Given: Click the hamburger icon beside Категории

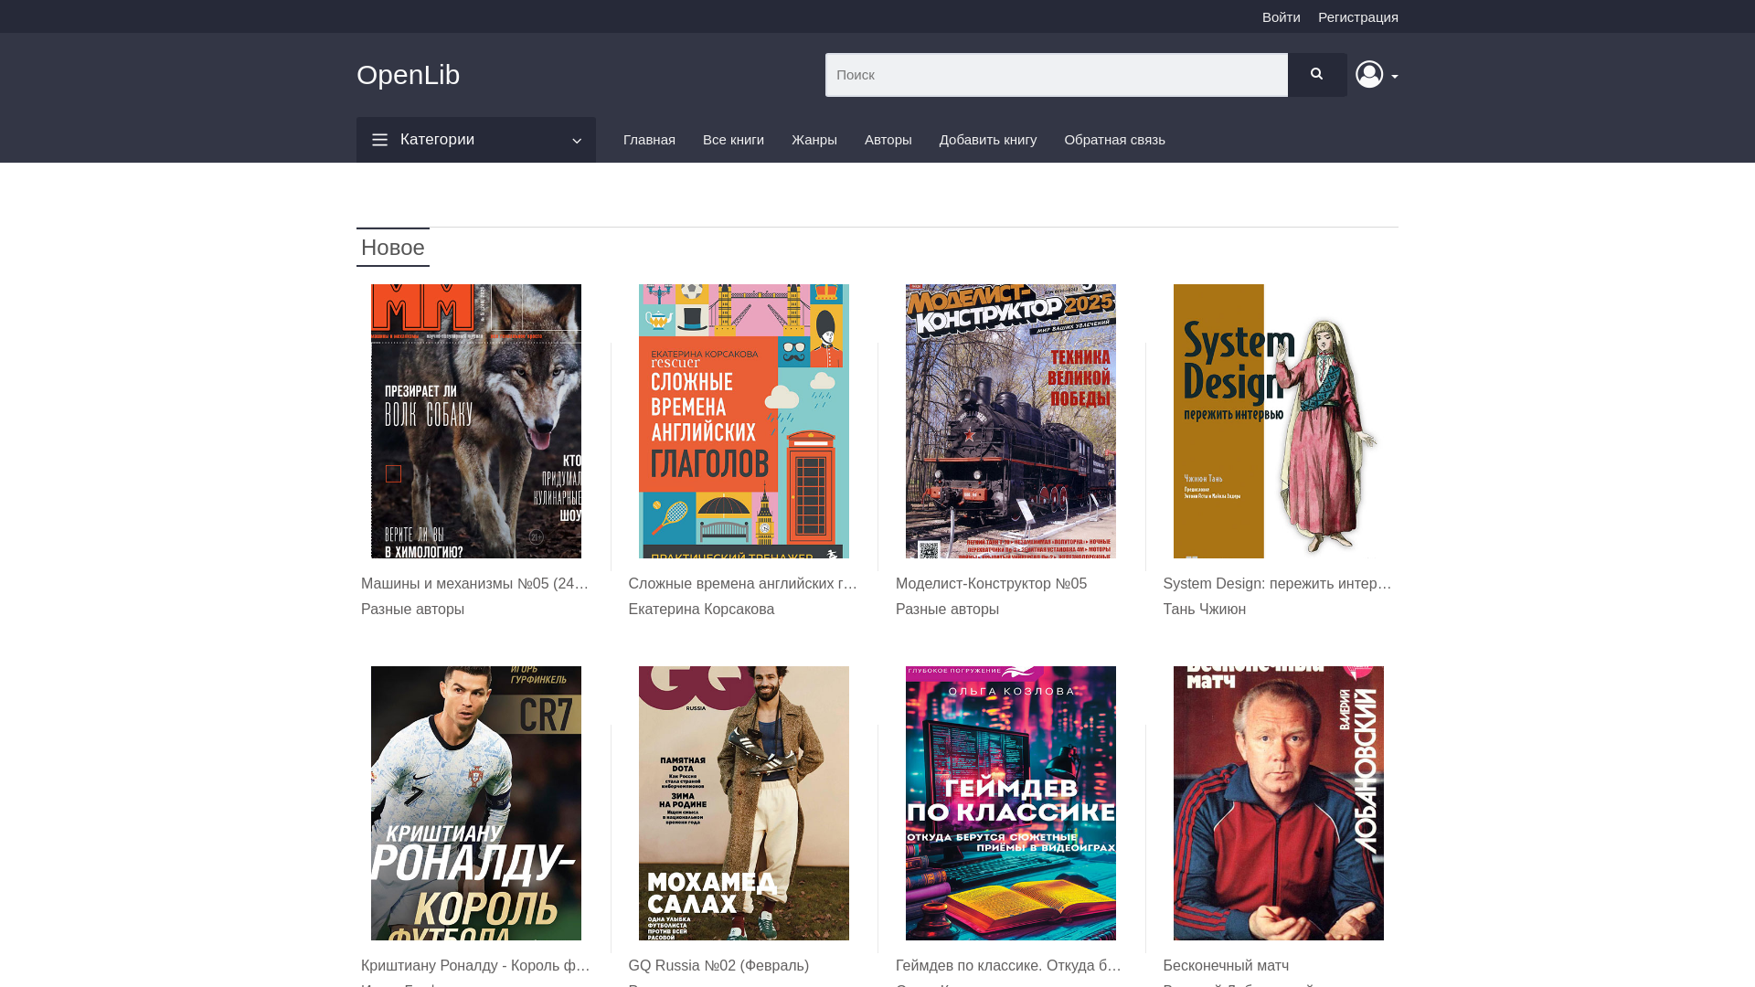Looking at the screenshot, I should pyautogui.click(x=380, y=140).
